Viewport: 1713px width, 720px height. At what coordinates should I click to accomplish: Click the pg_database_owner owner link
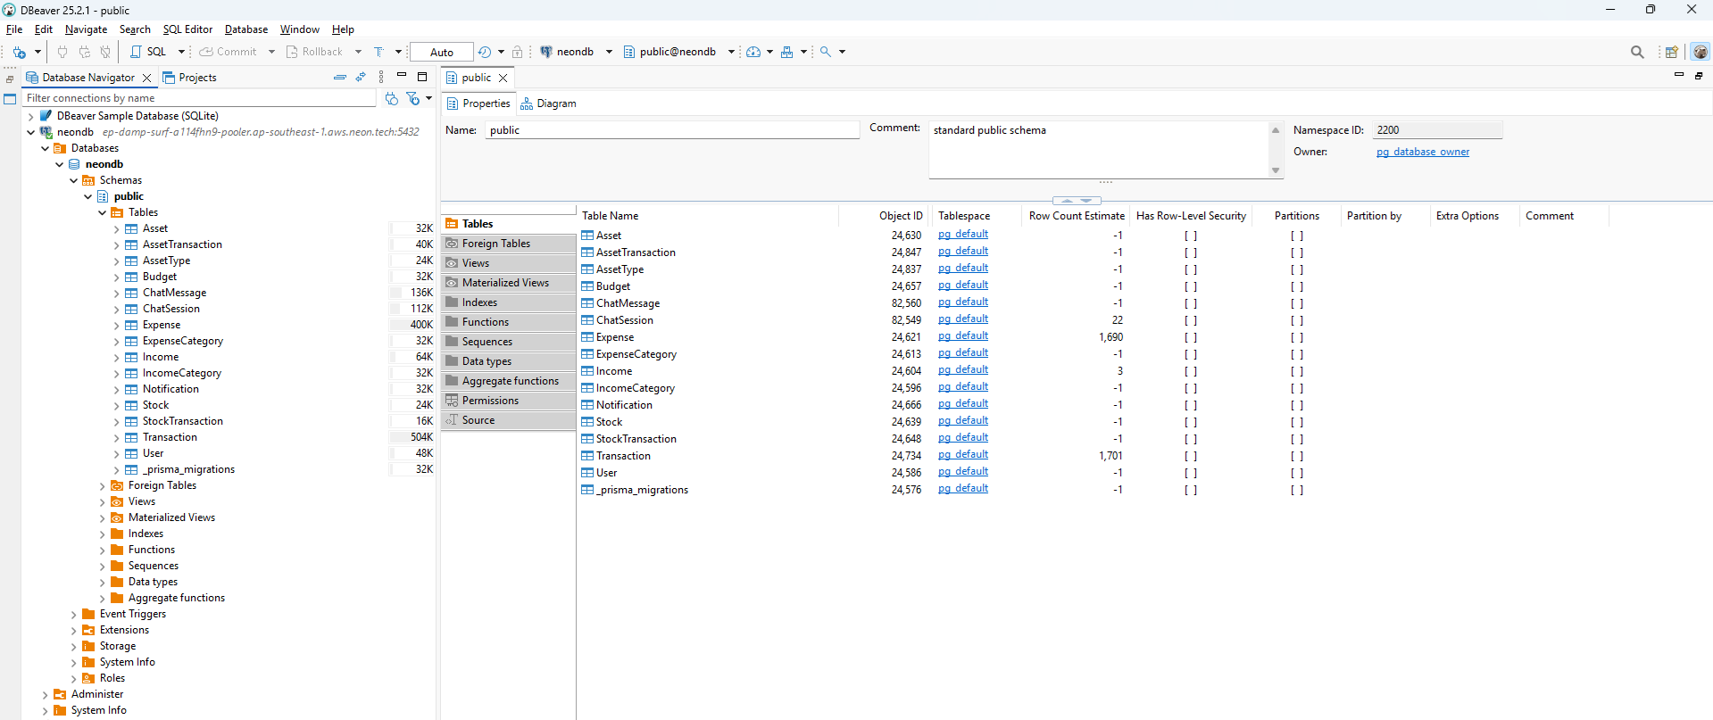pos(1422,152)
